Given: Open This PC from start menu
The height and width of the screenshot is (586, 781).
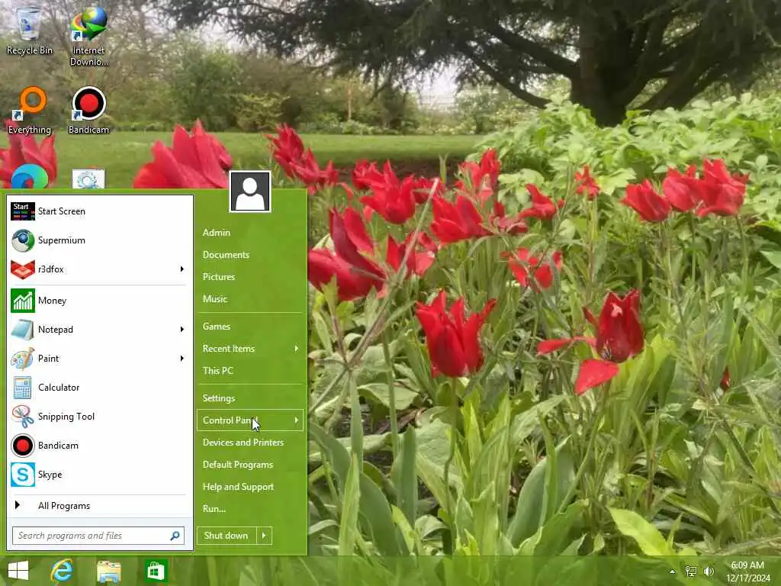Looking at the screenshot, I should 217,371.
